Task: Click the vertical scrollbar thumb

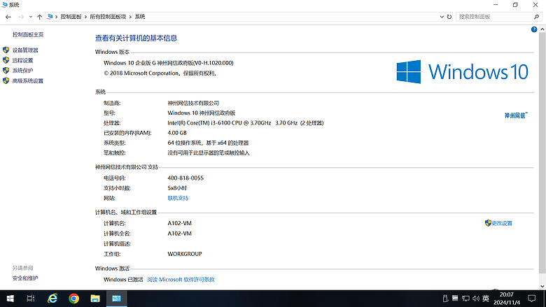Action: coord(542,153)
